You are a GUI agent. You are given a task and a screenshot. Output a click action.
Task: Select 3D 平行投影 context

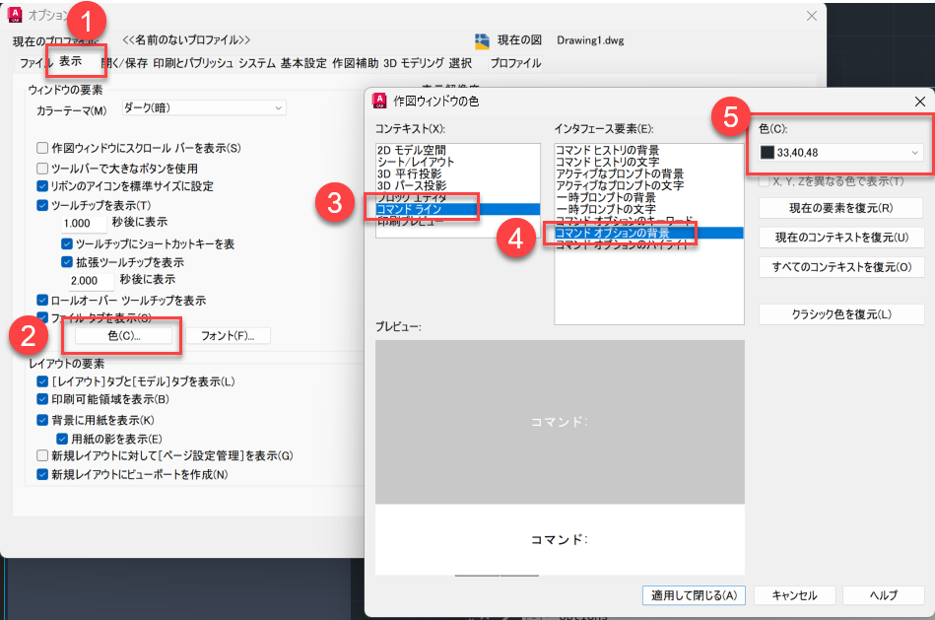(458, 173)
